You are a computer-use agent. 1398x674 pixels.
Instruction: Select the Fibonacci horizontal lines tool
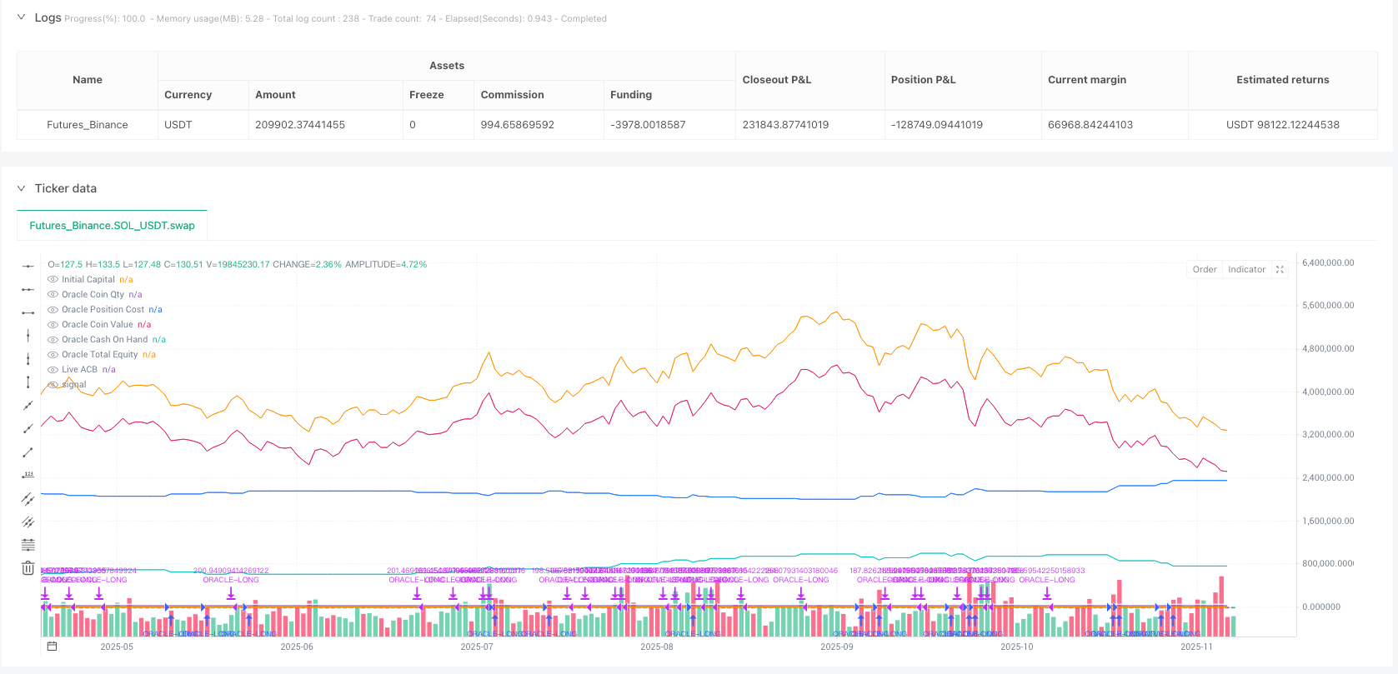pyautogui.click(x=28, y=545)
